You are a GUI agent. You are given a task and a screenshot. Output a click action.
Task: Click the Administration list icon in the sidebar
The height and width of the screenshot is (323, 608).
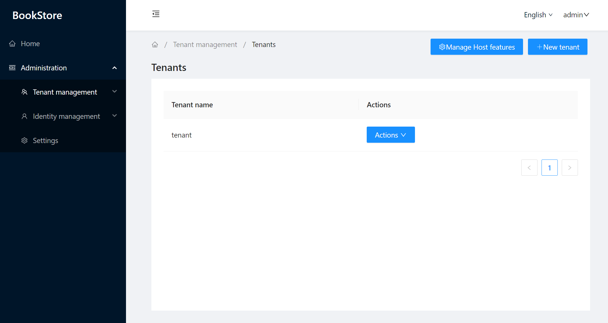pyautogui.click(x=12, y=68)
